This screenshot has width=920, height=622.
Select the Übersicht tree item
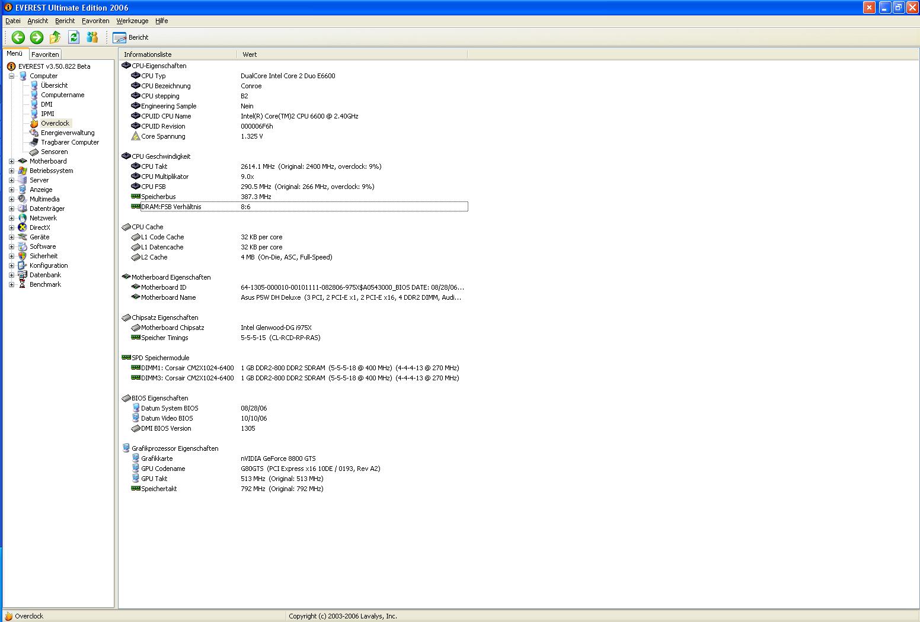[54, 85]
